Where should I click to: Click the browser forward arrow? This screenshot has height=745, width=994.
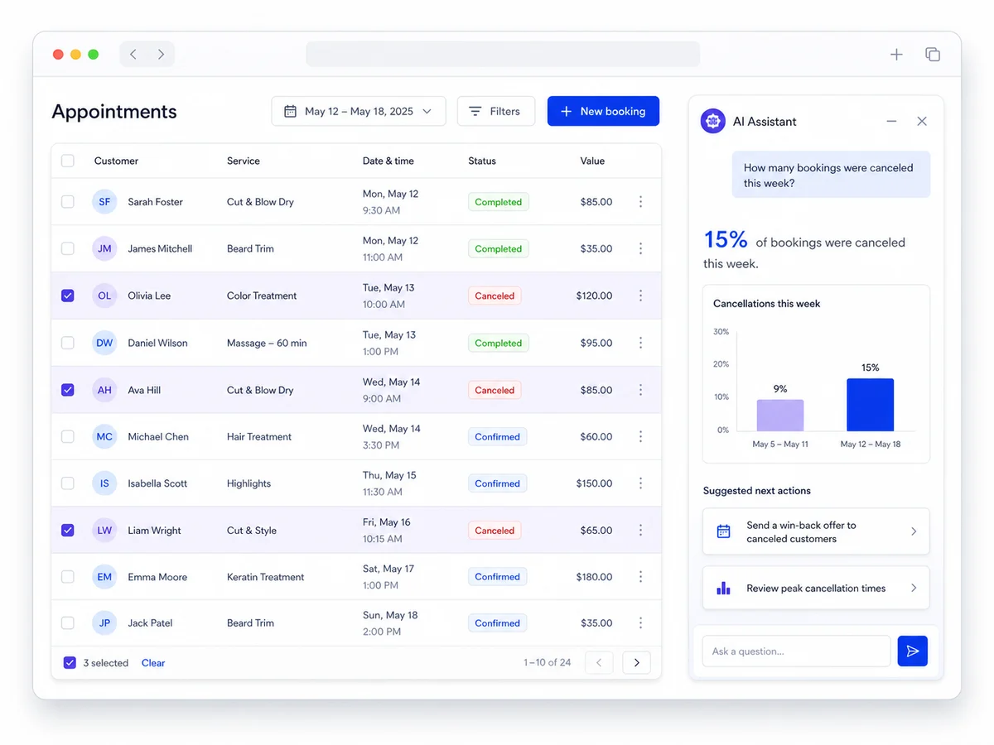(x=161, y=55)
